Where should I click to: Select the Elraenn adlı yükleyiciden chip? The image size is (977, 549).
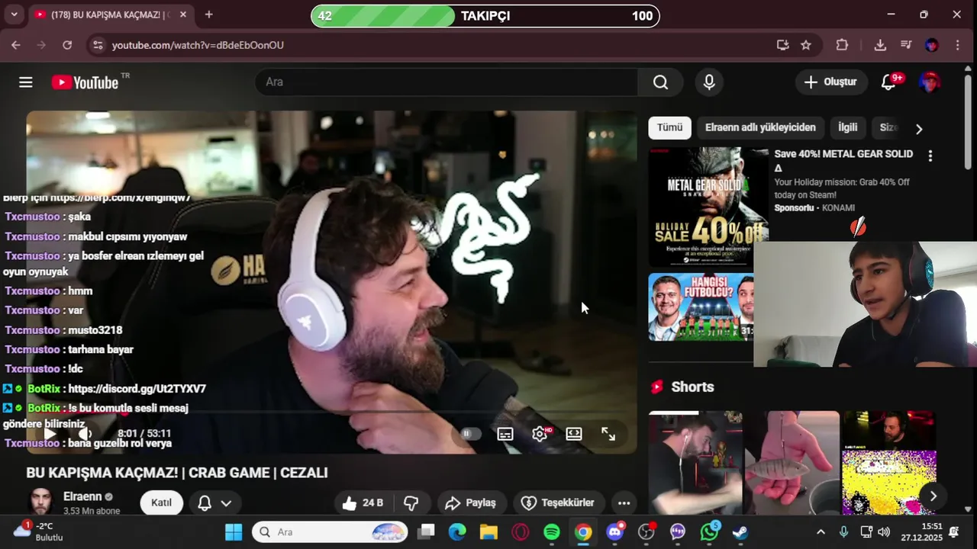(x=760, y=127)
